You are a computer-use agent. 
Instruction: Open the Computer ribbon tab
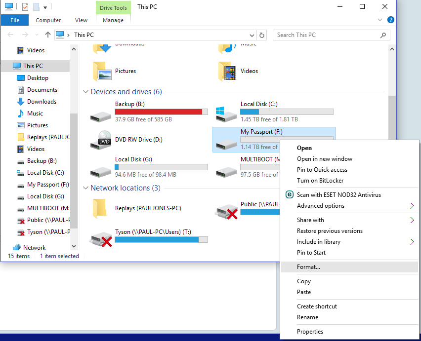pos(48,20)
